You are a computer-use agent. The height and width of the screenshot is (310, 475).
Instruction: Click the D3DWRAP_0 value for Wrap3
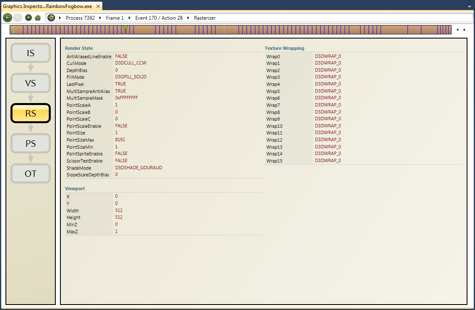coord(328,77)
